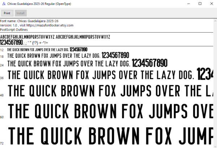Click the 48-point quick brown fox sample
217x148 pixels.
click(110, 91)
